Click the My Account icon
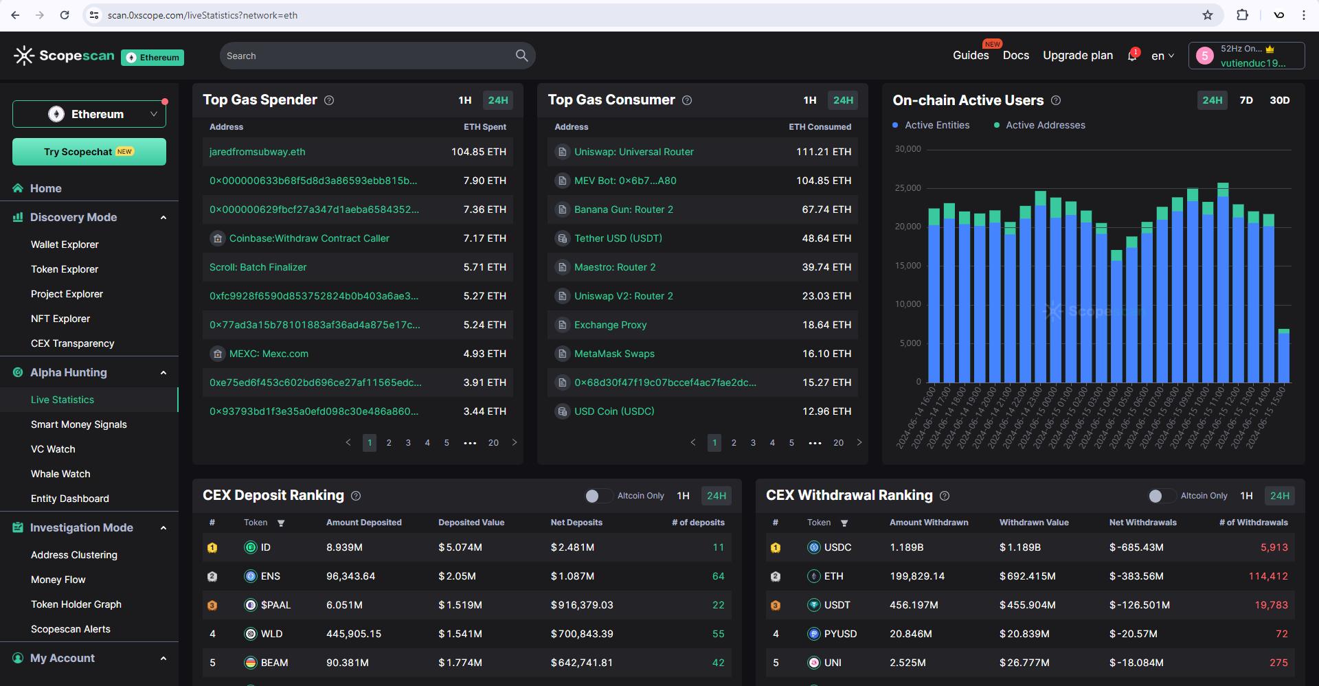The height and width of the screenshot is (686, 1319). point(18,658)
